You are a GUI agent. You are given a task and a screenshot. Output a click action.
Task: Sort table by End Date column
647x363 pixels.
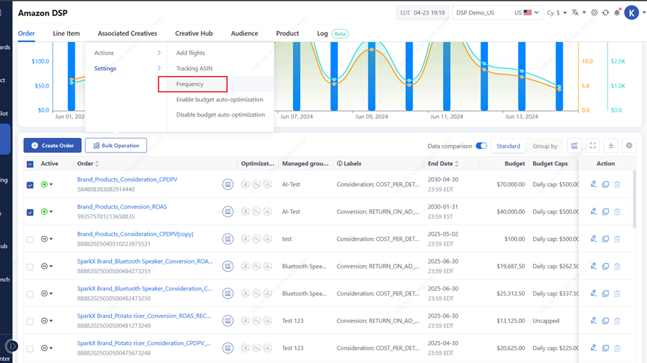pyautogui.click(x=456, y=164)
